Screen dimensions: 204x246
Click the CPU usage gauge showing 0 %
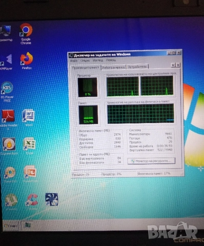(x=88, y=87)
